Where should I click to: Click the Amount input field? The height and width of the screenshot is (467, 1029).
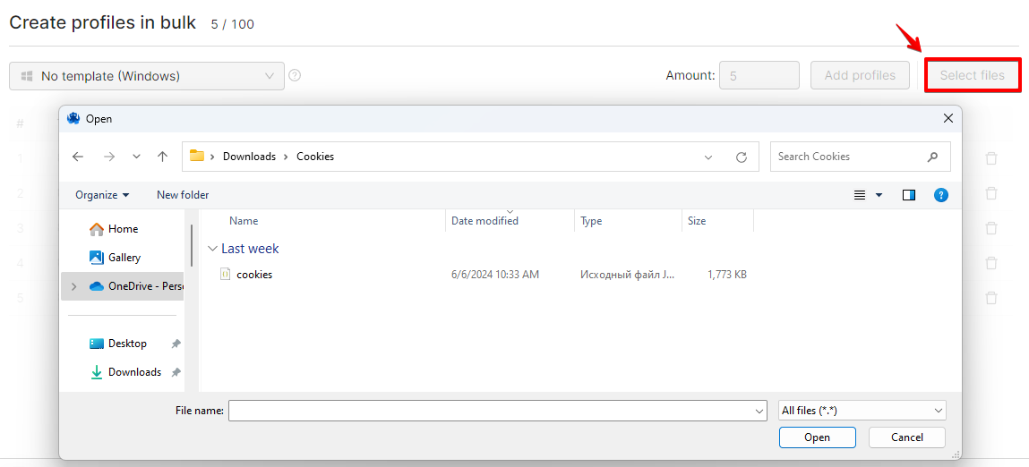click(759, 75)
